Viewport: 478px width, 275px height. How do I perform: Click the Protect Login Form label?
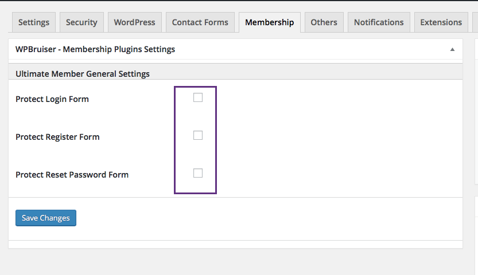(x=52, y=99)
